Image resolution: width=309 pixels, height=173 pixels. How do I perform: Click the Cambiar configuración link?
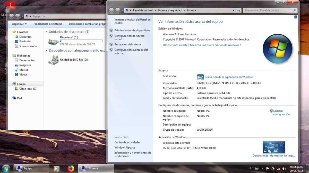281,112
